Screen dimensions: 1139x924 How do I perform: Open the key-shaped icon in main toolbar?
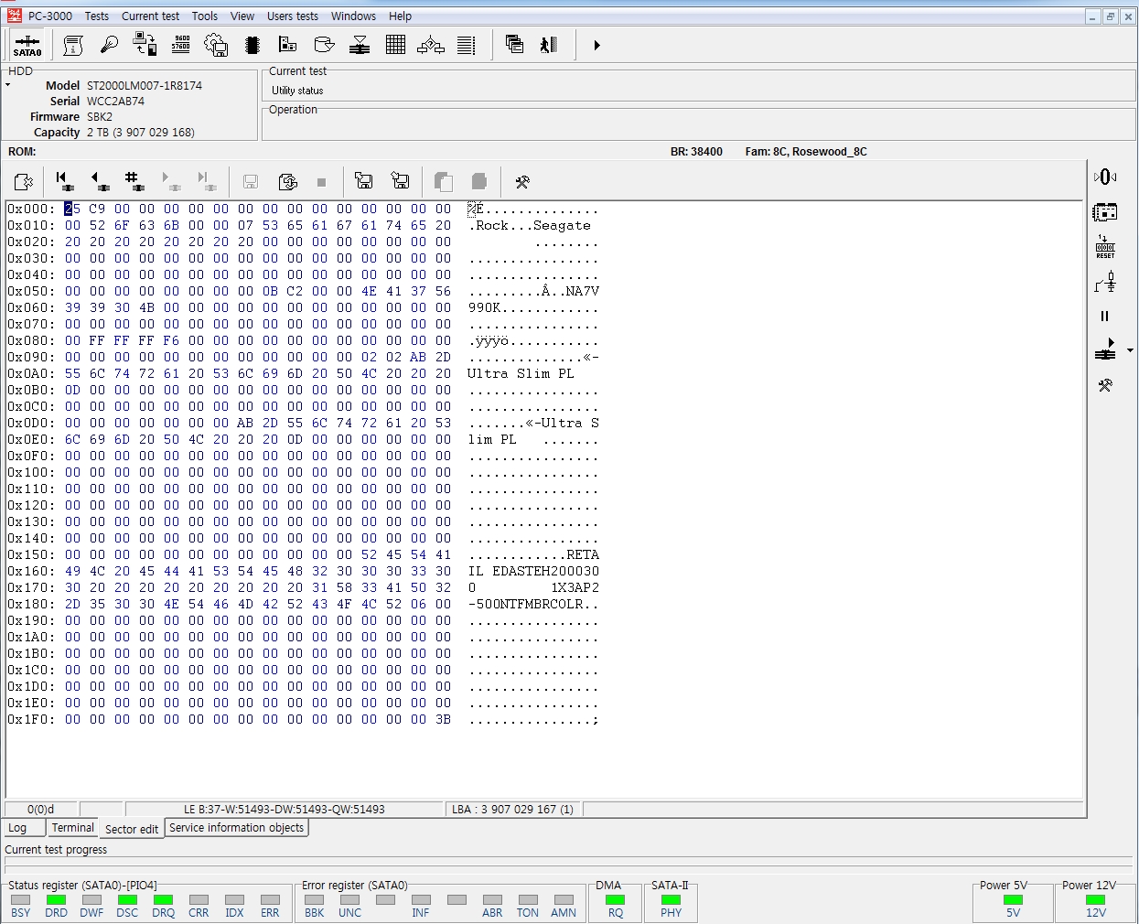109,45
